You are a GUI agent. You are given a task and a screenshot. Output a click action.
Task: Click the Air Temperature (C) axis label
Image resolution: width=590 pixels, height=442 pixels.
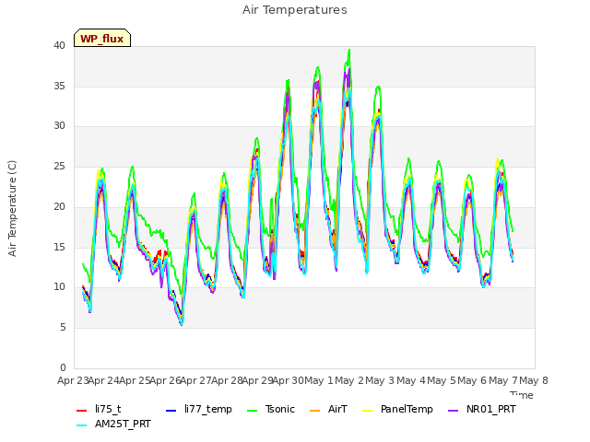tap(12, 209)
